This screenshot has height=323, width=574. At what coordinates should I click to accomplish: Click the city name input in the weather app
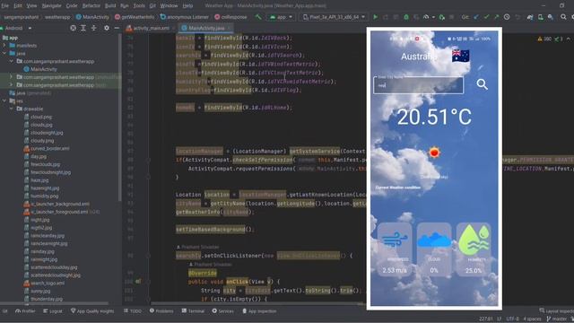pos(419,85)
